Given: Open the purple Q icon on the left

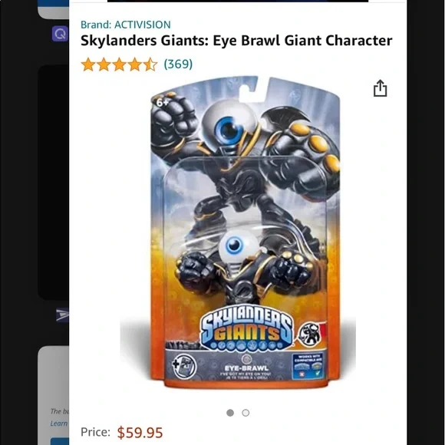Looking at the screenshot, I should click(x=60, y=34).
